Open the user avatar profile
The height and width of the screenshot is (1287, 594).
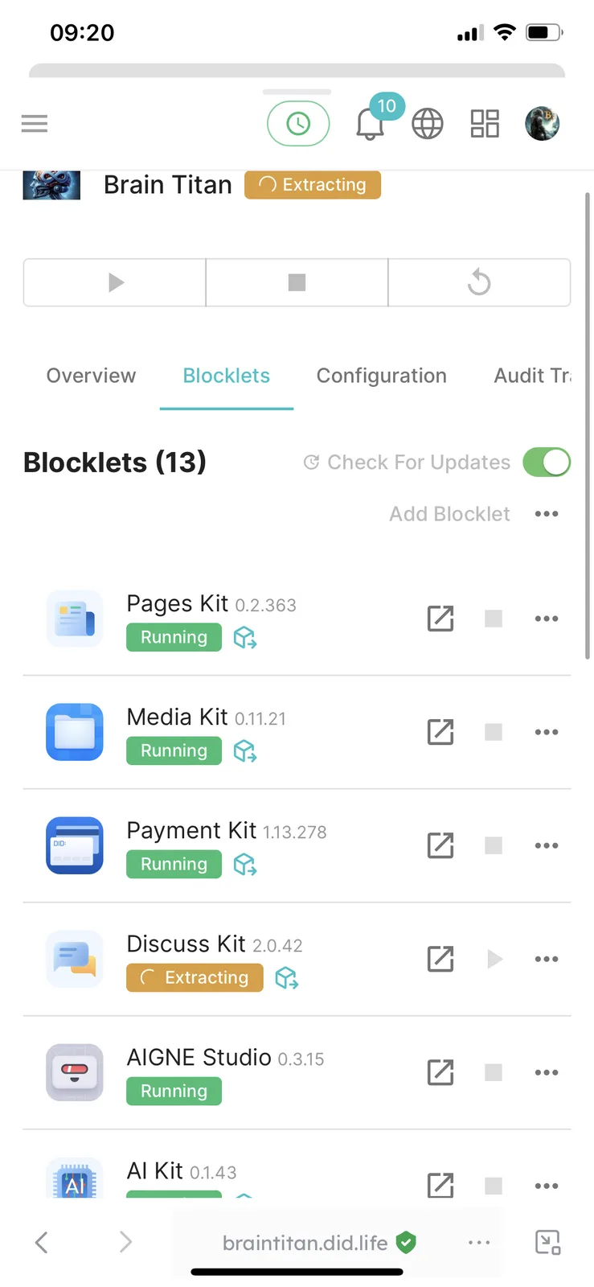543,124
